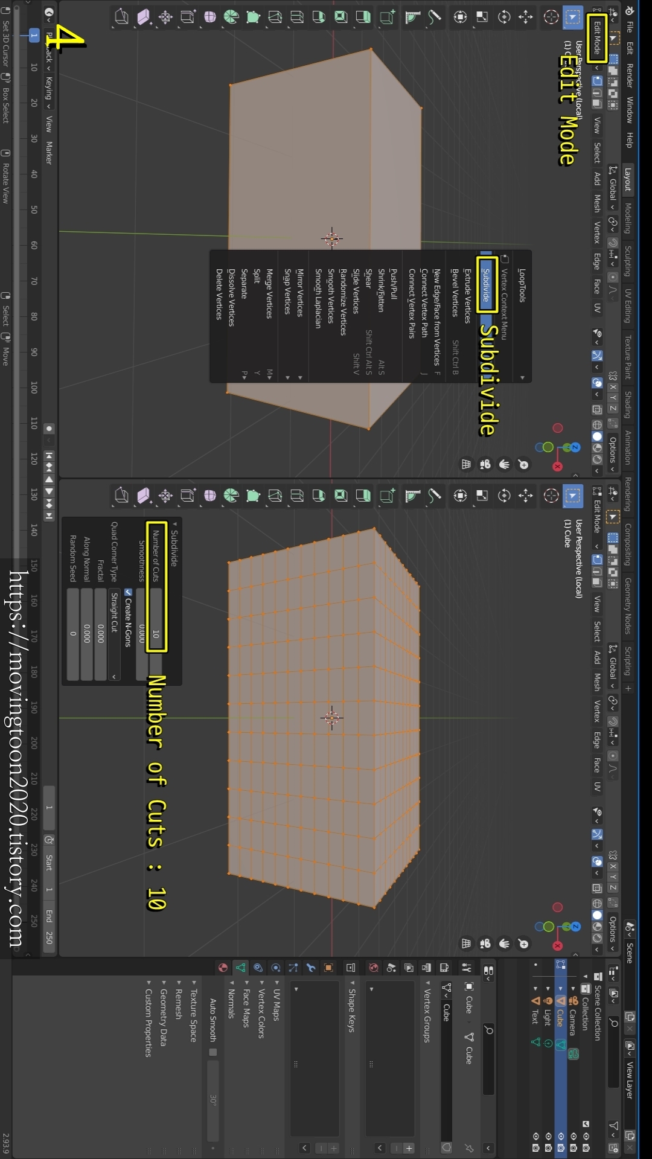
Task: Select the Rotate tool in the context-menu viewport
Action: pyautogui.click(x=504, y=17)
